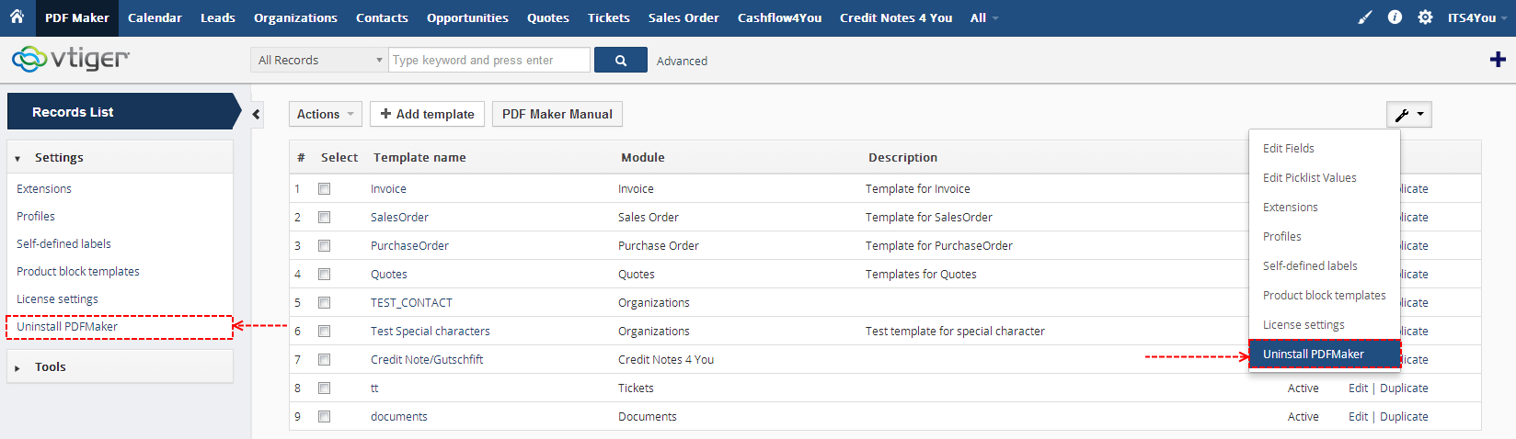Focus the keyword search input field
The width and height of the screenshot is (1516, 439).
489,60
